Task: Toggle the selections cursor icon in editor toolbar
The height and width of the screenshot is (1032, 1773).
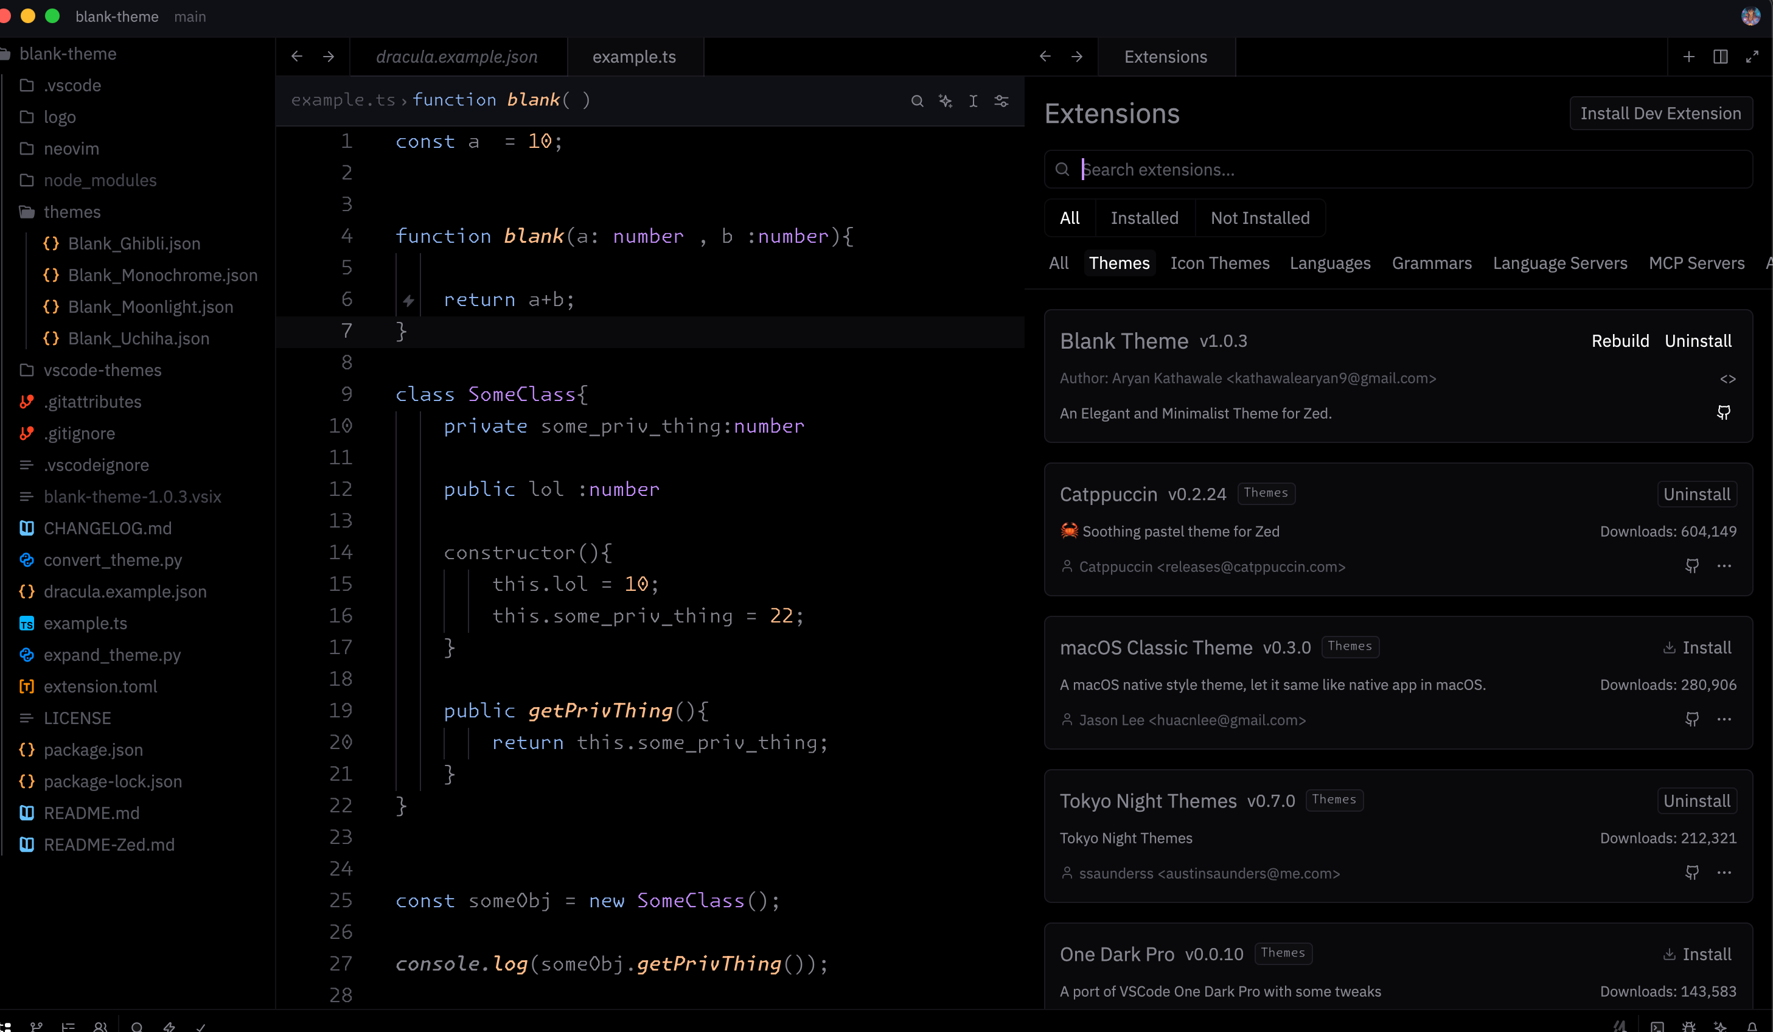Action: pos(973,100)
